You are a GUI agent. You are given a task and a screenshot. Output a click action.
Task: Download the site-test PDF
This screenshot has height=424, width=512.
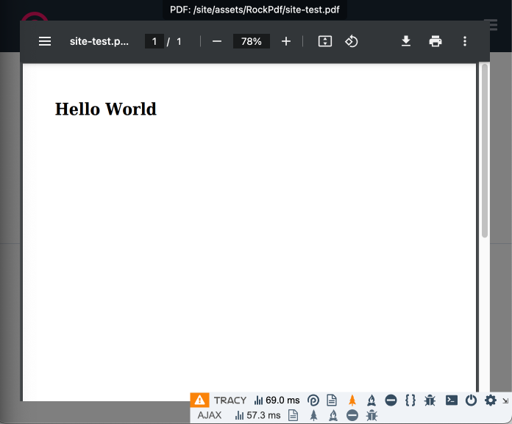(x=406, y=41)
